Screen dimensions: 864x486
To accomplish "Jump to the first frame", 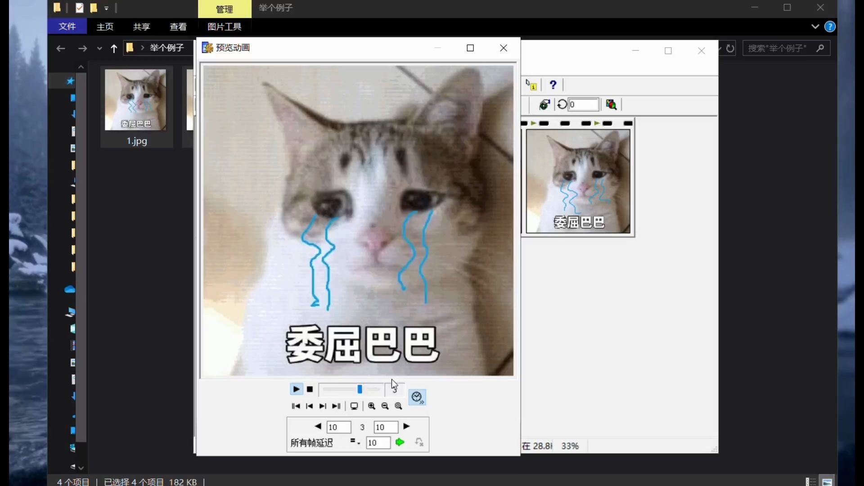I will tap(296, 406).
